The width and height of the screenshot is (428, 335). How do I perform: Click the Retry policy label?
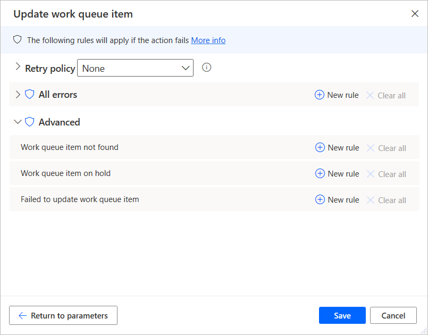(x=50, y=69)
